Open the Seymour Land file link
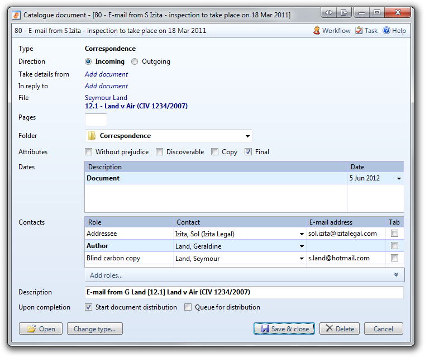Image resolution: width=425 pixels, height=357 pixels. 106,98
